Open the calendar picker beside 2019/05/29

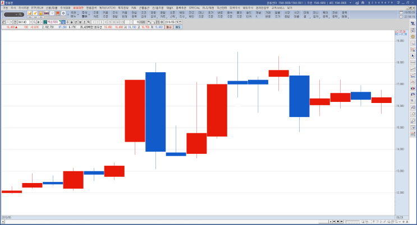(x=180, y=22)
